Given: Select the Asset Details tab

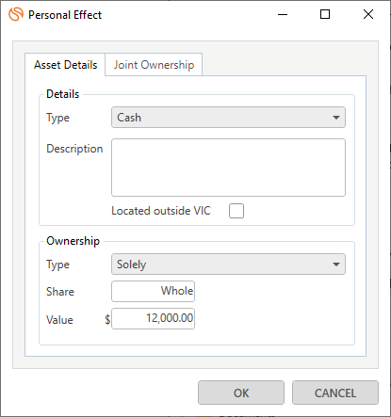Looking at the screenshot, I should 65,65.
